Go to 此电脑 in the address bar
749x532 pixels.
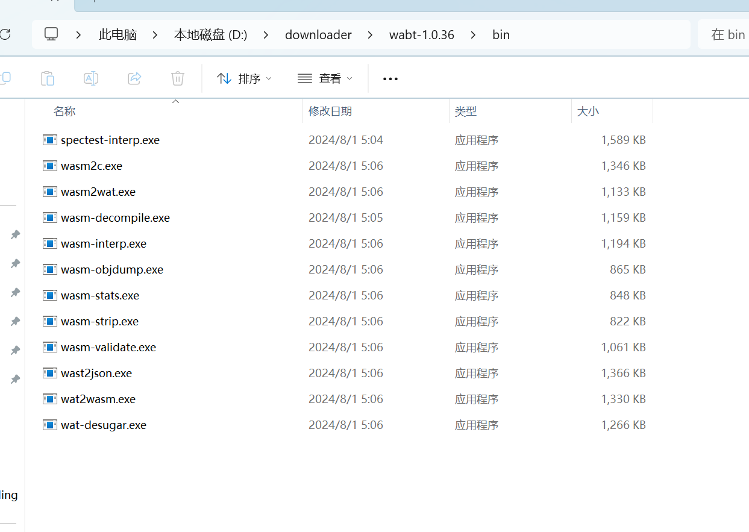click(x=118, y=35)
